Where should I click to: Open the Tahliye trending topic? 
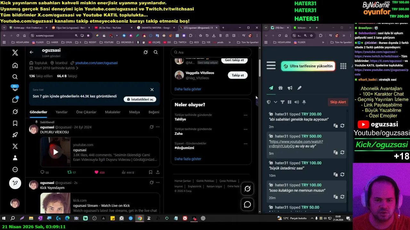coord(180,119)
